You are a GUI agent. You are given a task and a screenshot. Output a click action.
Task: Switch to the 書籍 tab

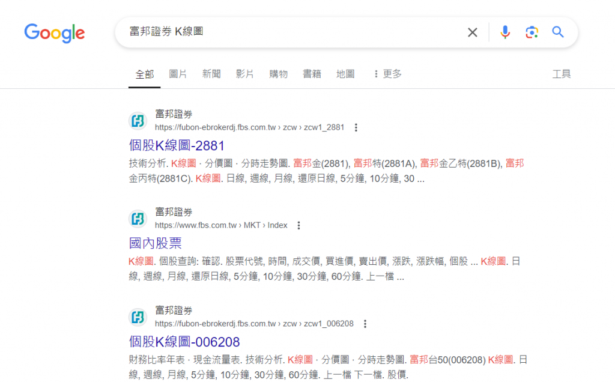312,74
